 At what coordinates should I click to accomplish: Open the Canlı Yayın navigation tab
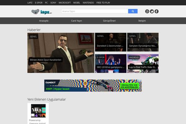(77, 21)
